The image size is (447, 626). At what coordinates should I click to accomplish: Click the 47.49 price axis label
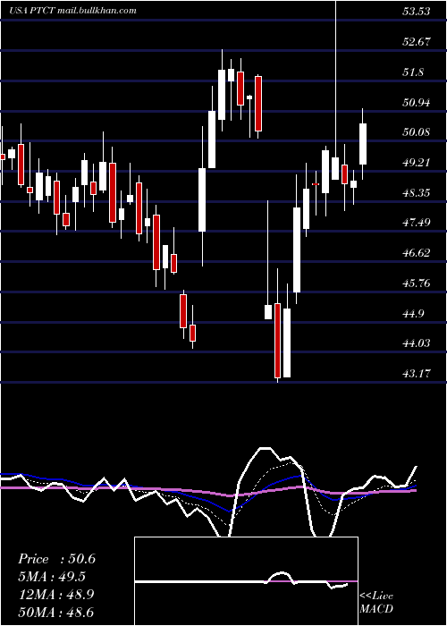(x=417, y=223)
